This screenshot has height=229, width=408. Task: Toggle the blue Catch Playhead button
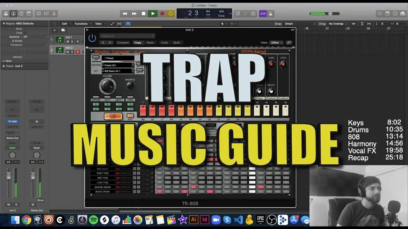pyautogui.click(x=128, y=24)
